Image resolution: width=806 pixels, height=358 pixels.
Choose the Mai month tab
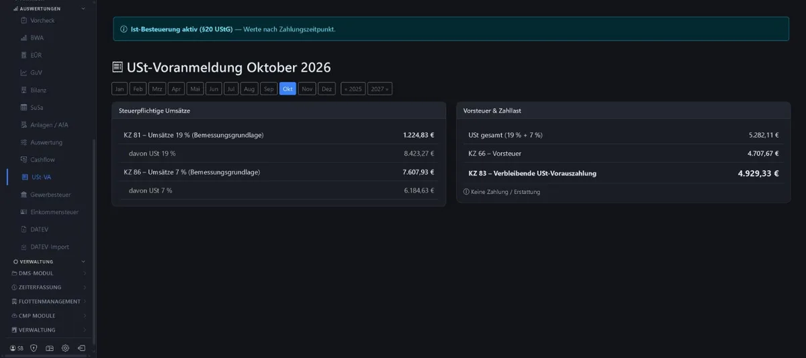195,88
